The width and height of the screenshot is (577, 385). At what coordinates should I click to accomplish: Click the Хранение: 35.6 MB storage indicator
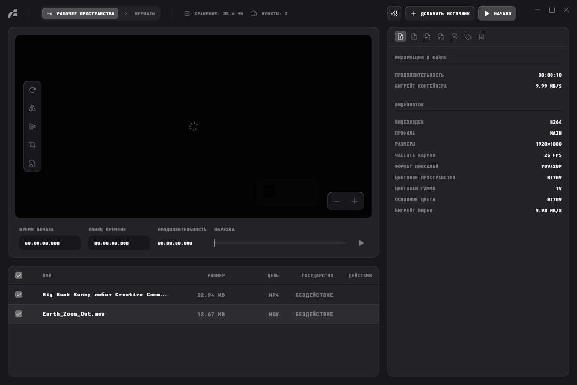pyautogui.click(x=214, y=13)
